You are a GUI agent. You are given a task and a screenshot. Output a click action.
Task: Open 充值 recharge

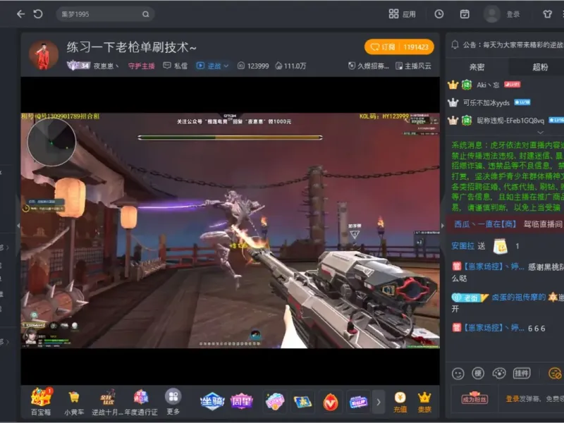(400, 402)
